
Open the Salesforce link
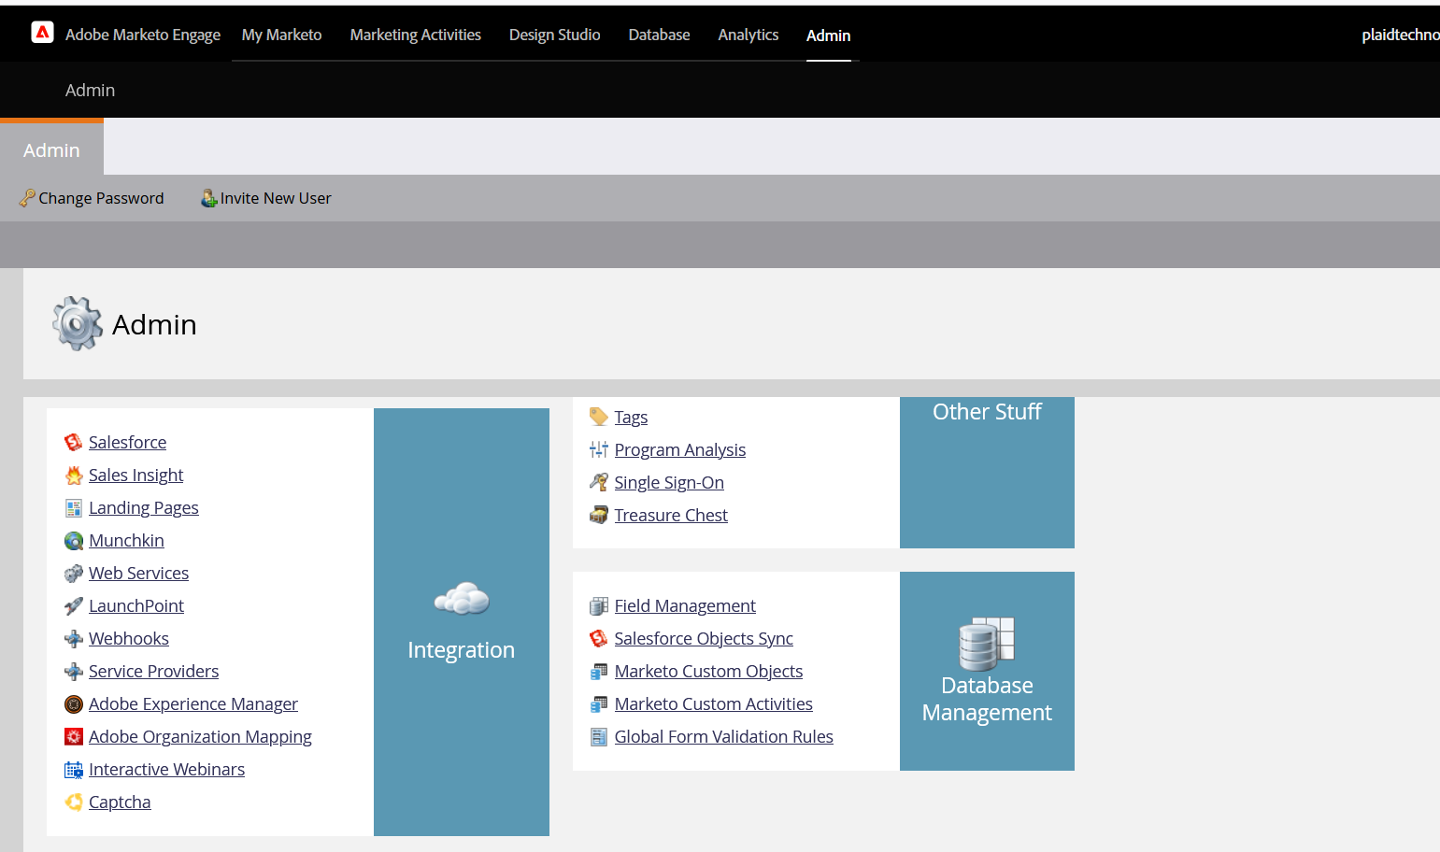(x=127, y=442)
